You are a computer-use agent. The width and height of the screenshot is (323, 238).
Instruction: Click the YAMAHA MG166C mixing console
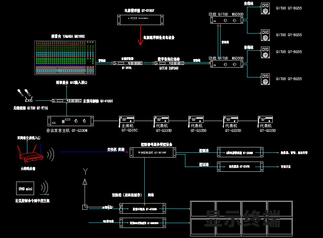tap(64, 57)
